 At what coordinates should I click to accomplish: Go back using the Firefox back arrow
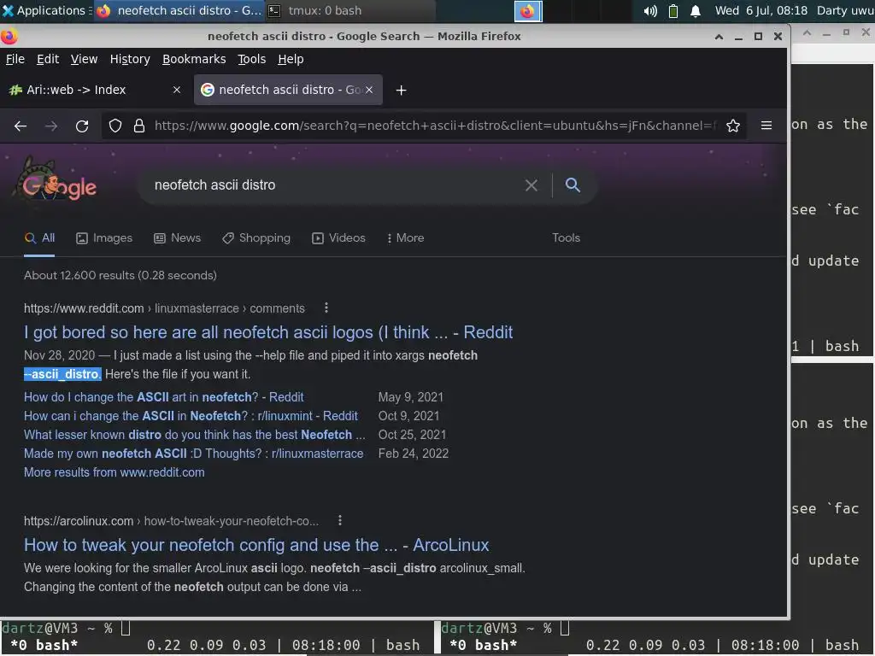(x=21, y=126)
